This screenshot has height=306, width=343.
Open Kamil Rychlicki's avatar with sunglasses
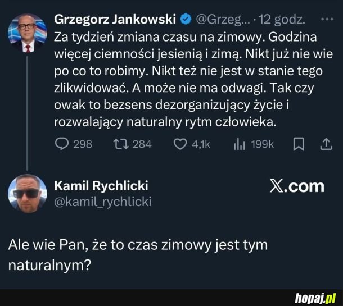(x=28, y=194)
